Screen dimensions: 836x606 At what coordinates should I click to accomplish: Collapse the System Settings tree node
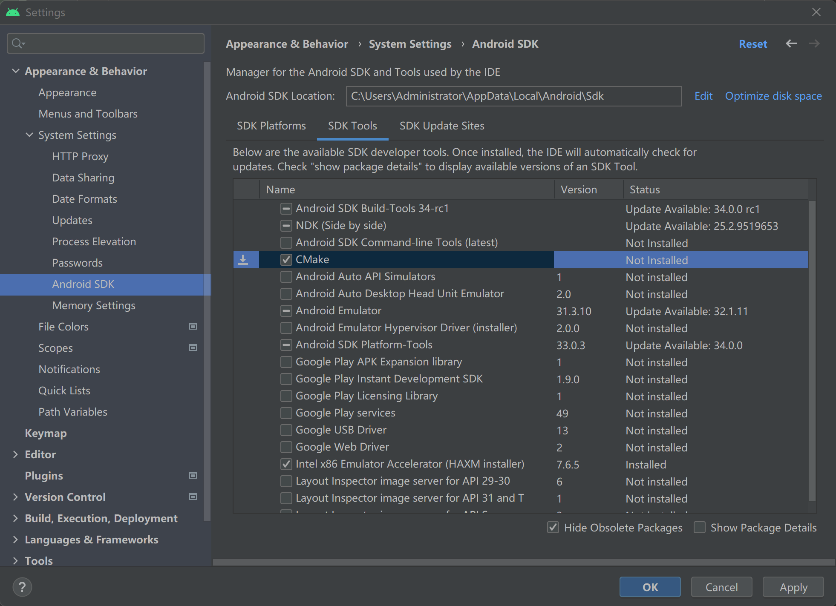pyautogui.click(x=29, y=135)
